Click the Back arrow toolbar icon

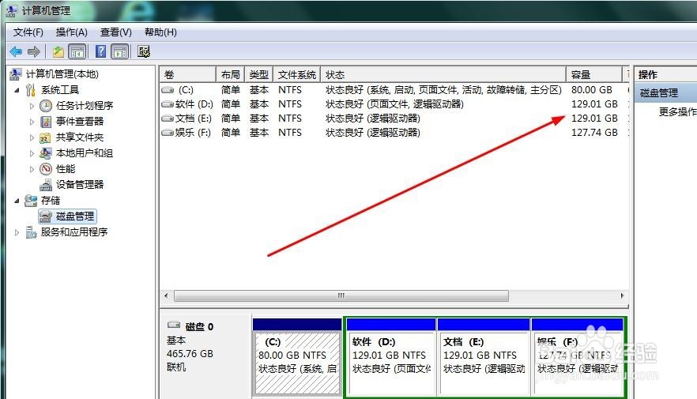[x=16, y=52]
